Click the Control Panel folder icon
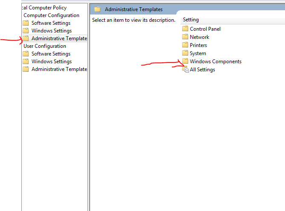Viewport: 285px width, 211px height. pos(185,29)
